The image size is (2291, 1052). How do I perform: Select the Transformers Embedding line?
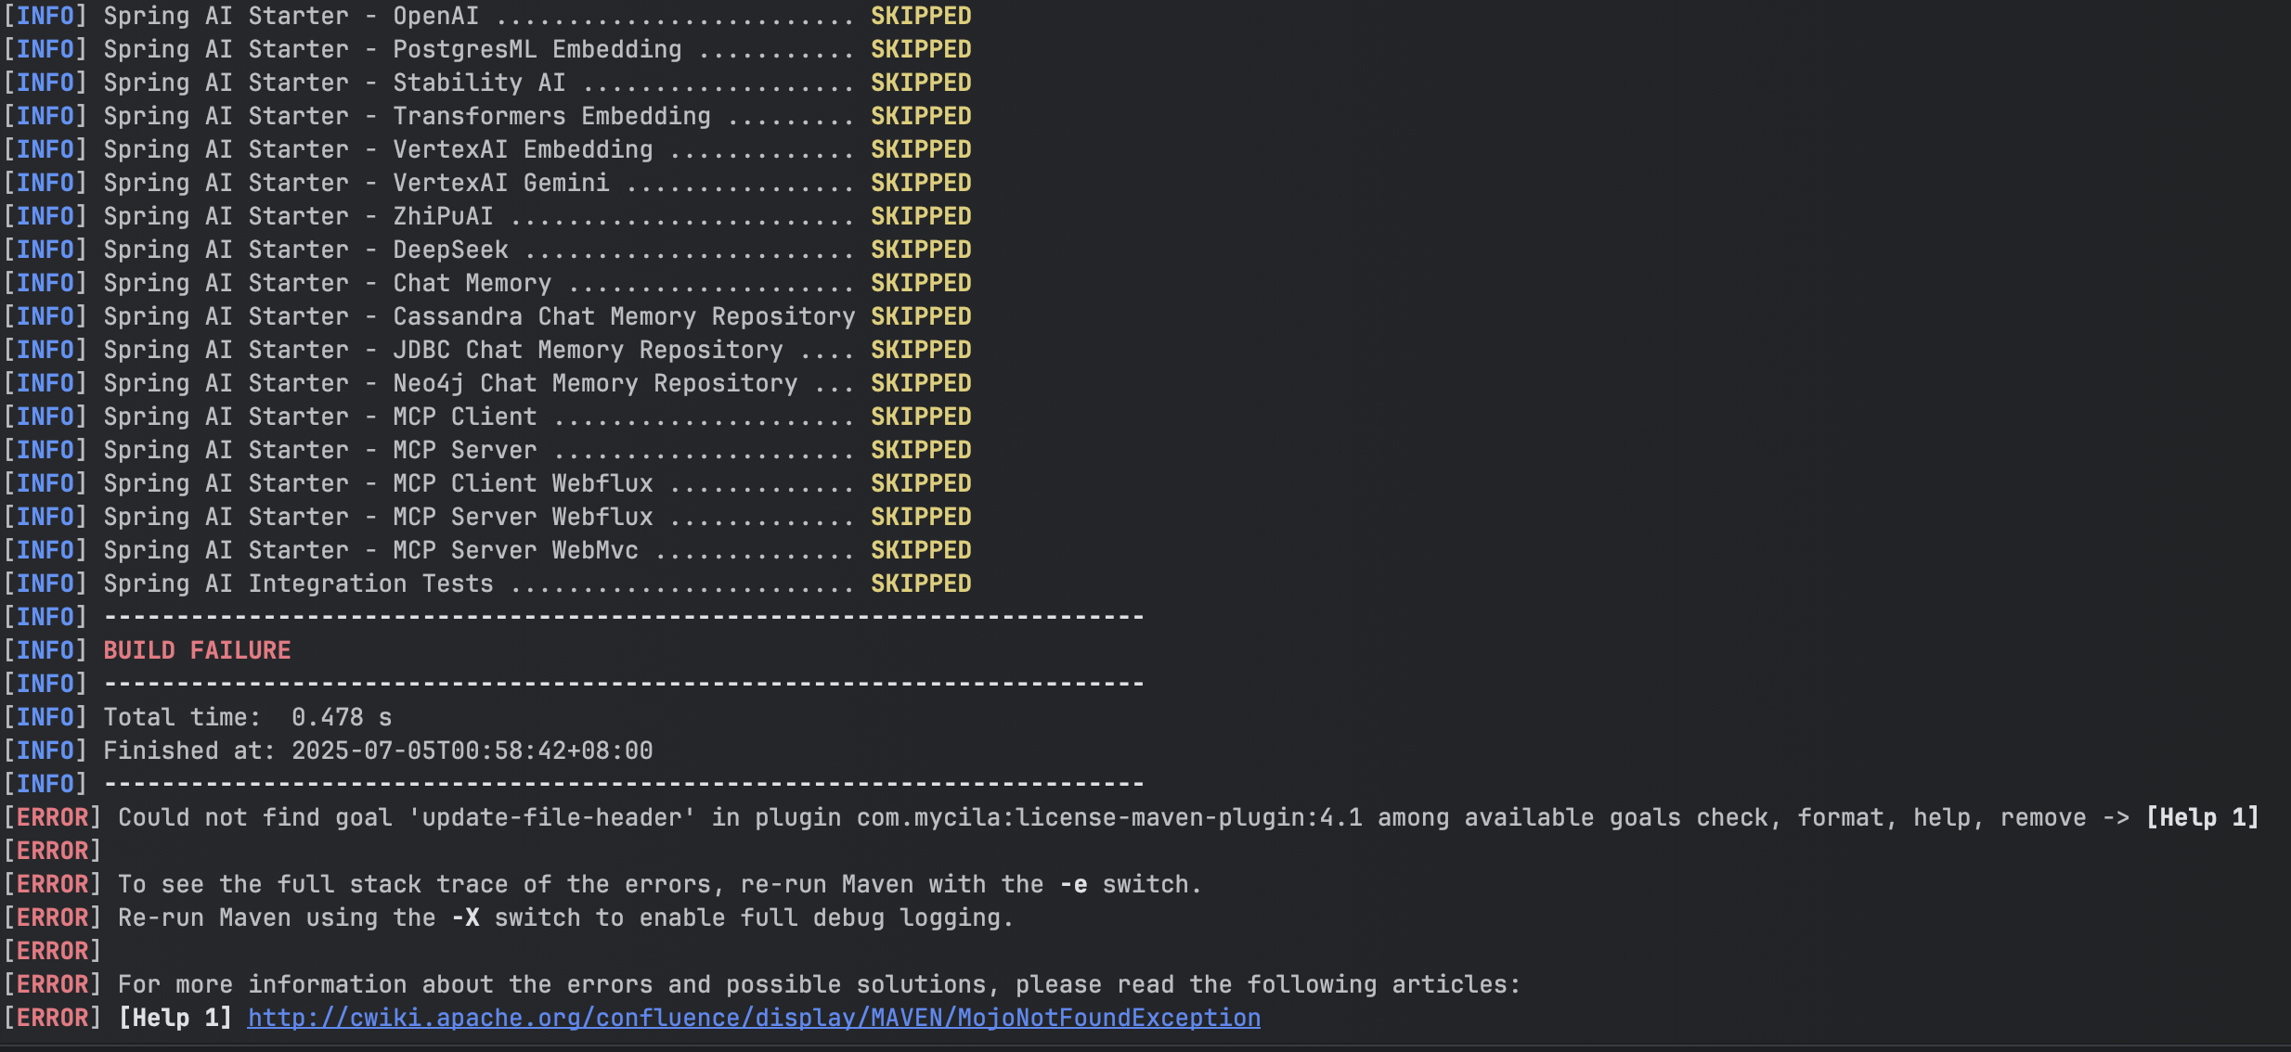(x=487, y=116)
